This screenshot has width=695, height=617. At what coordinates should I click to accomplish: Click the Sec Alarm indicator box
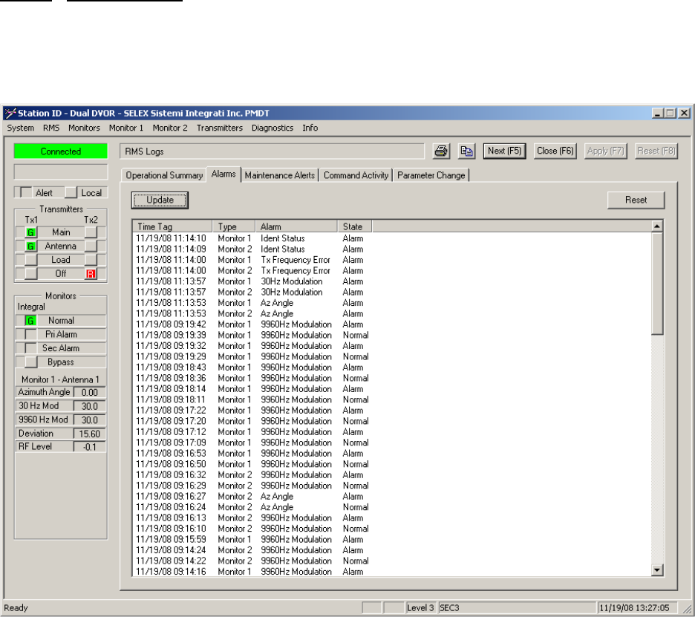pyautogui.click(x=30, y=348)
